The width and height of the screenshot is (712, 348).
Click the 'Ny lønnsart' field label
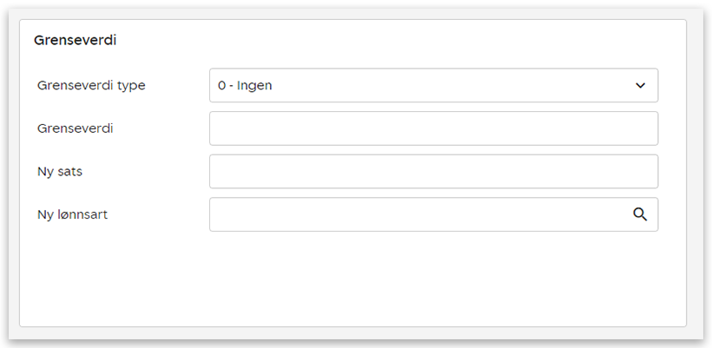click(x=72, y=214)
